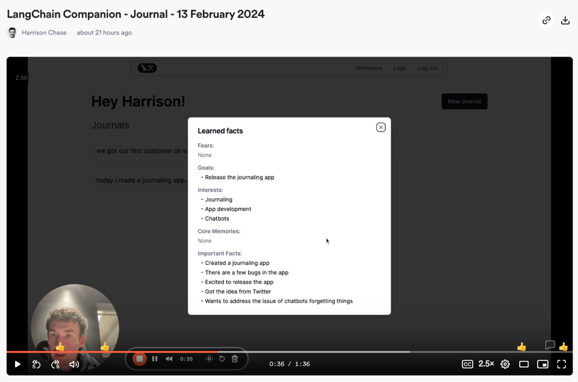Skip forward 5 seconds in the video
The width and height of the screenshot is (578, 382).
55,364
